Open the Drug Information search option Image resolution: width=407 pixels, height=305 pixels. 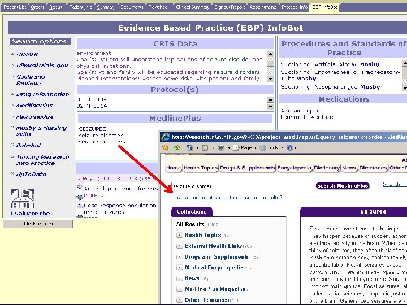point(42,94)
